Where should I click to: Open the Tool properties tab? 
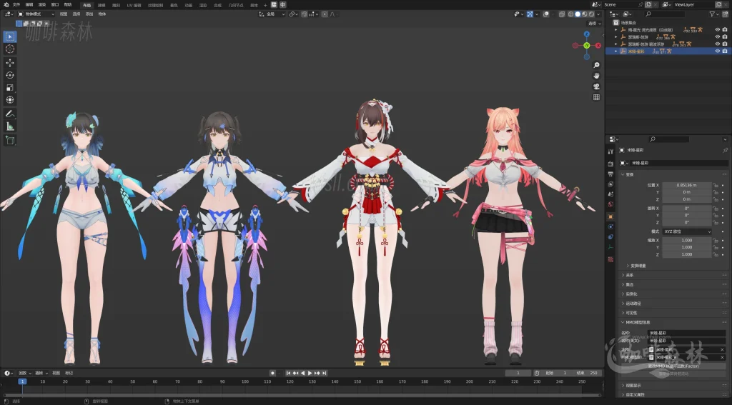click(610, 151)
